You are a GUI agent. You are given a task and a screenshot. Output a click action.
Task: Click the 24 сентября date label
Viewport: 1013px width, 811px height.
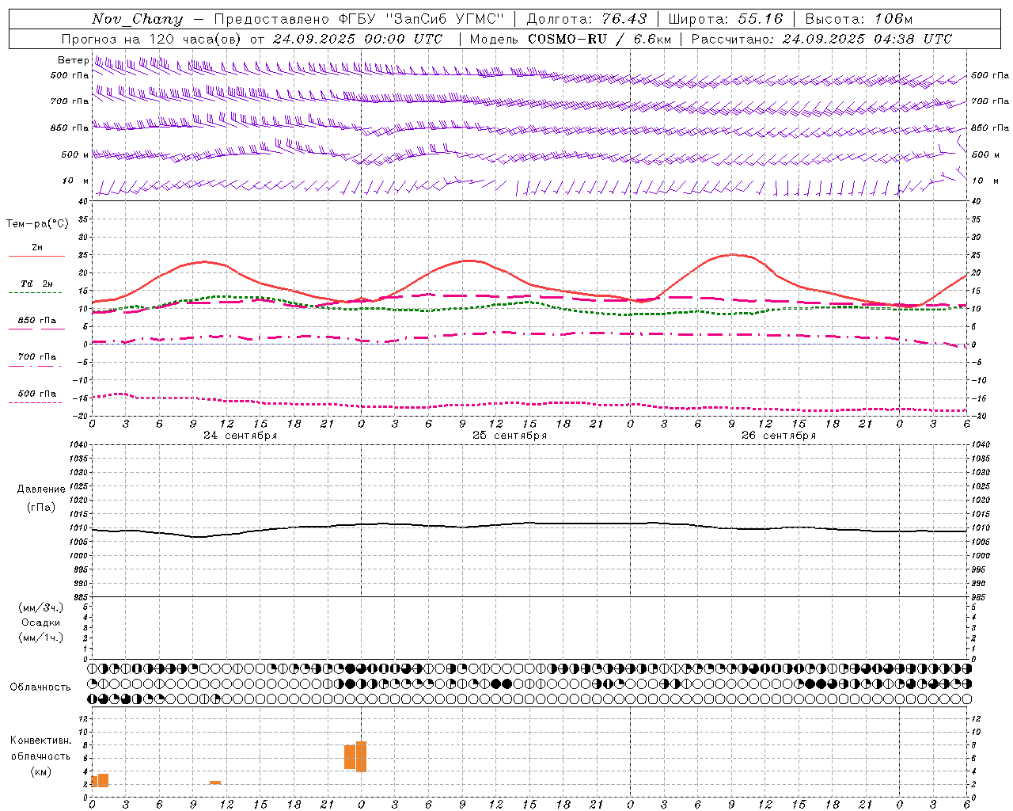tap(240, 436)
